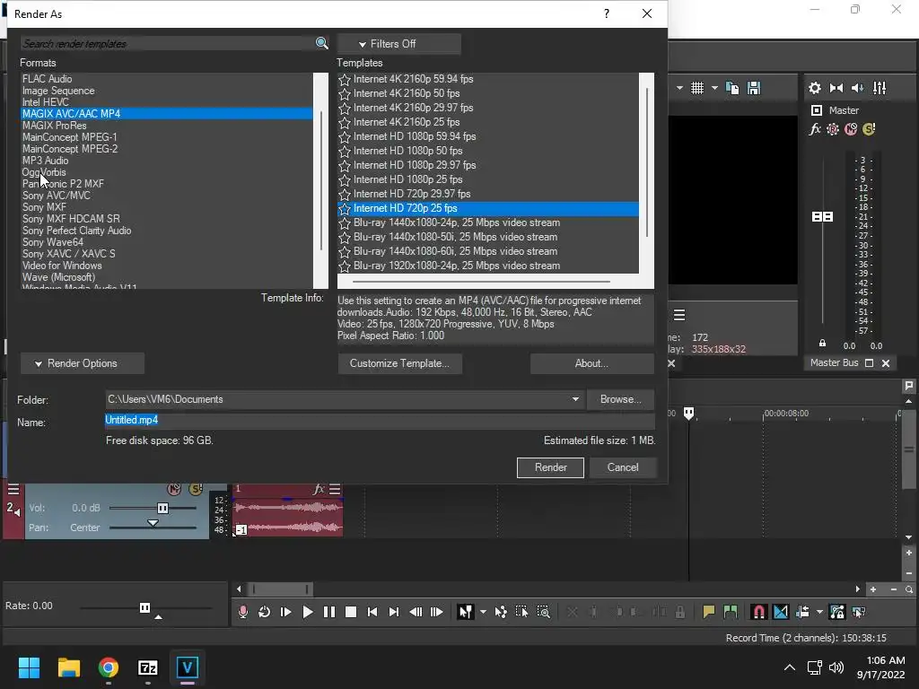This screenshot has height=689, width=919.
Task: Click the Stop button
Action: click(351, 612)
